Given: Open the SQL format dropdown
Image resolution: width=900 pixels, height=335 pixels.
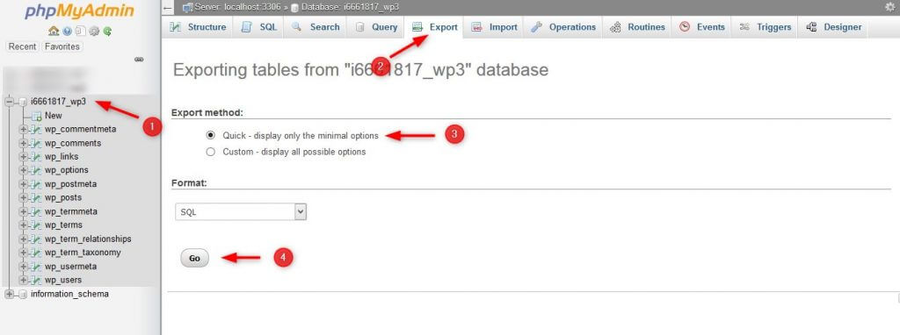Looking at the screenshot, I should 241,212.
